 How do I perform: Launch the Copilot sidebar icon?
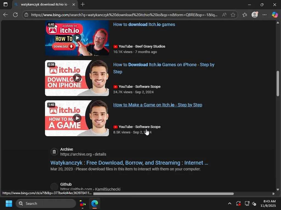click(275, 15)
